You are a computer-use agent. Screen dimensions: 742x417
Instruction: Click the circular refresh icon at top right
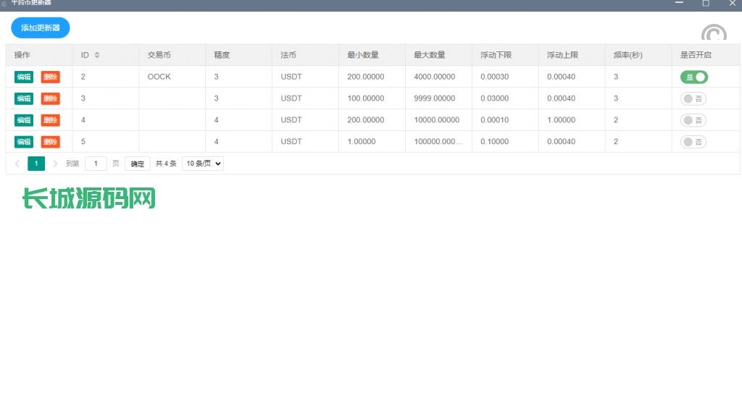(x=714, y=33)
